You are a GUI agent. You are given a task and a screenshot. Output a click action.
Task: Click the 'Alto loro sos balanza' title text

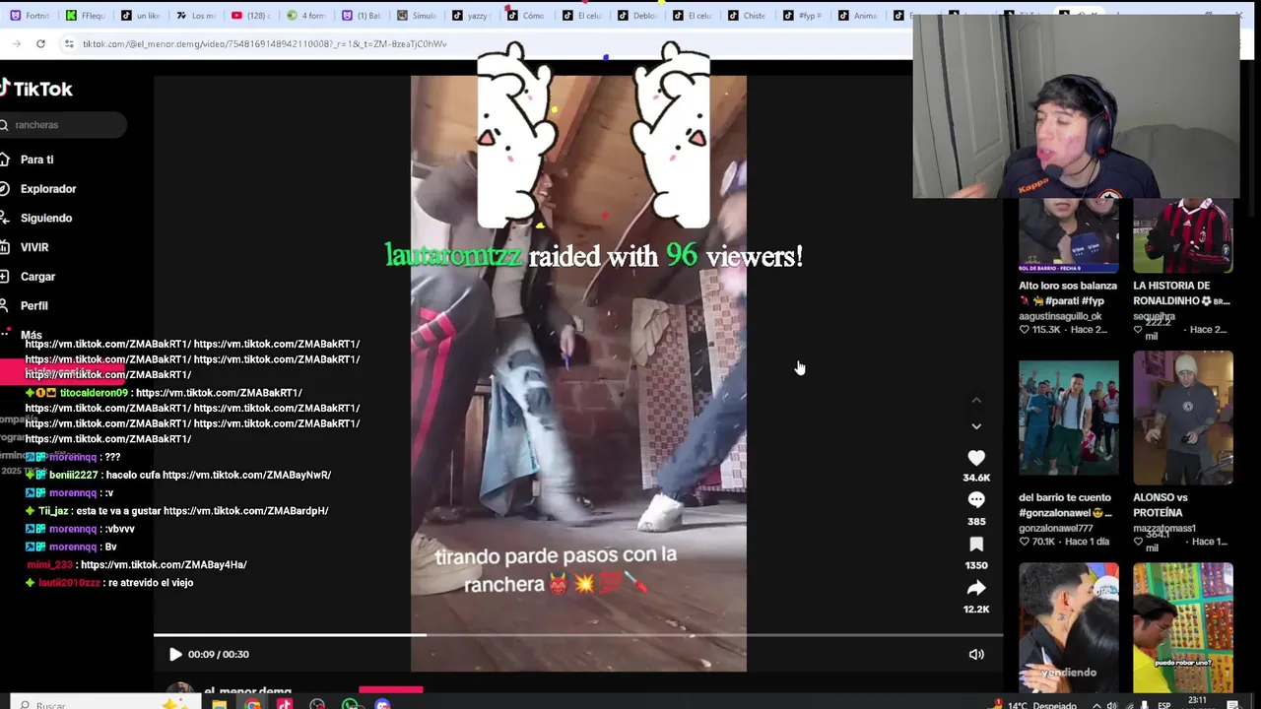click(1068, 286)
